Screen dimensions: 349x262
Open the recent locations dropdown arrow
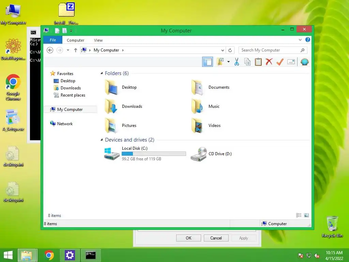coord(68,50)
